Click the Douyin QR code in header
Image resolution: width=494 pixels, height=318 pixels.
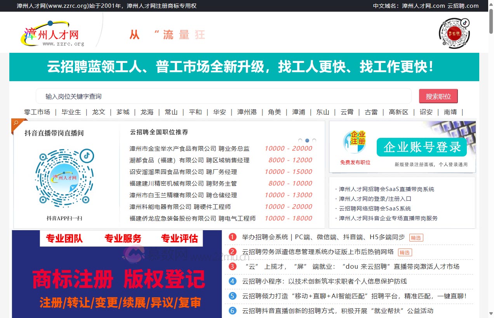(x=454, y=33)
